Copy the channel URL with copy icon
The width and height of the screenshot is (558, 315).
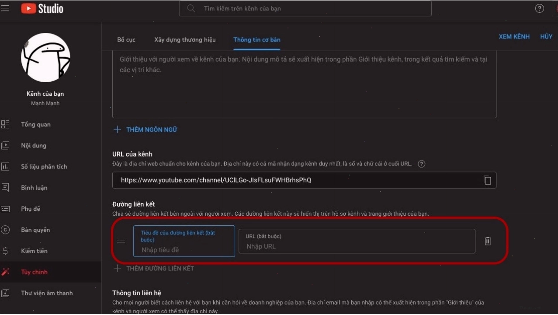point(487,180)
